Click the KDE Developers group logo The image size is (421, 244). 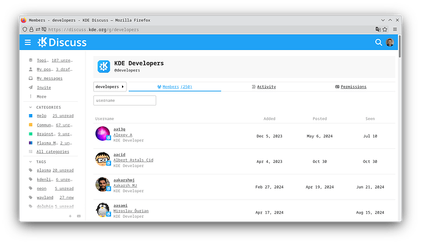tap(104, 66)
